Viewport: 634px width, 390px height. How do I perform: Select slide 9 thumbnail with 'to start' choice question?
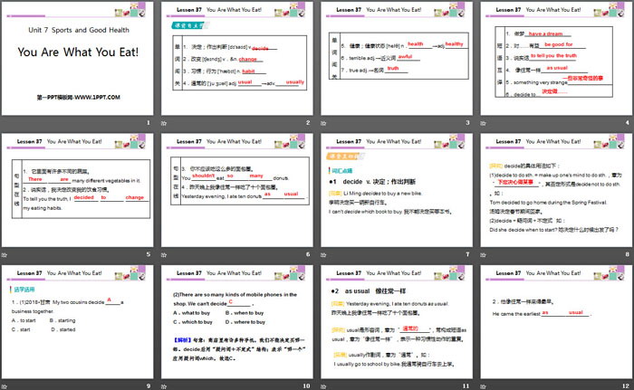click(77, 322)
